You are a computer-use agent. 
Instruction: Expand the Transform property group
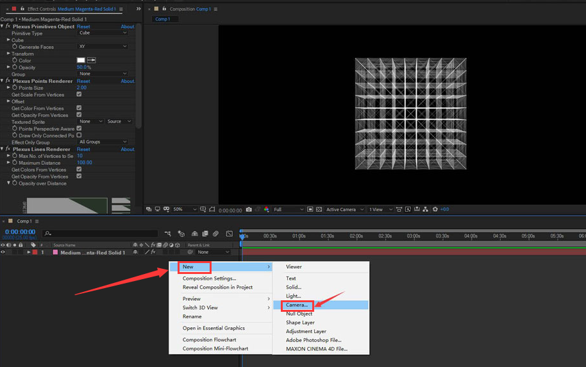(x=8, y=54)
